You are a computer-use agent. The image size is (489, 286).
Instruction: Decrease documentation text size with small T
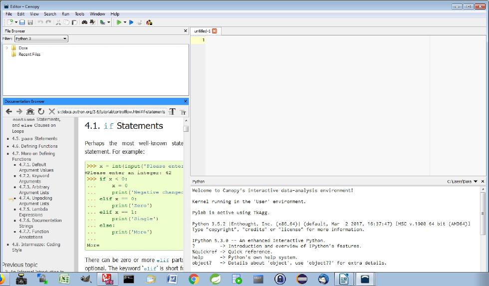pyautogui.click(x=183, y=112)
